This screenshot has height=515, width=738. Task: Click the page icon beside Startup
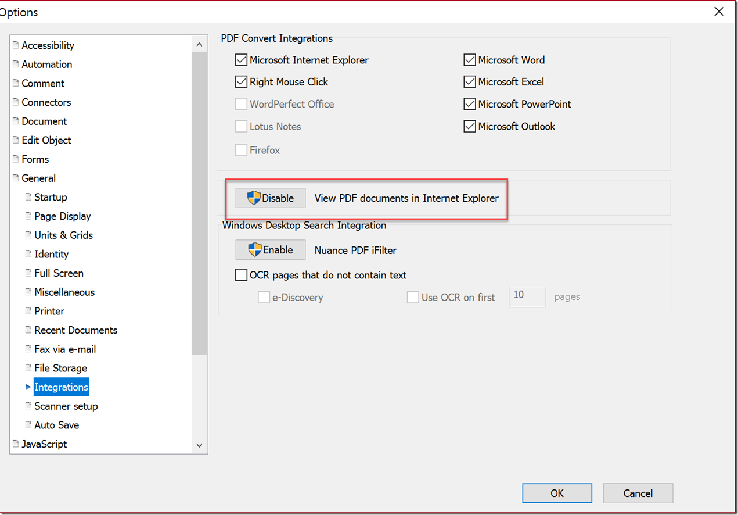coord(28,197)
